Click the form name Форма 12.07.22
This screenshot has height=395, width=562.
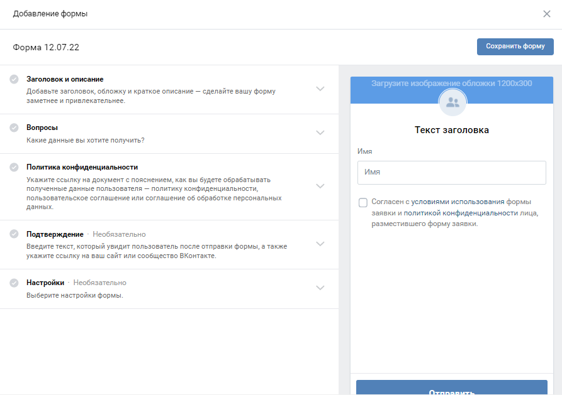click(46, 47)
